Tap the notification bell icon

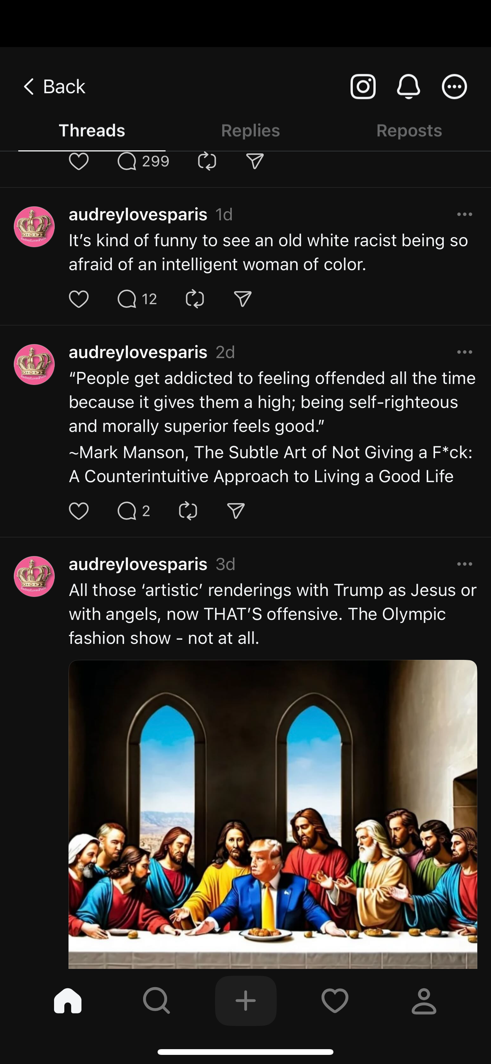[408, 87]
